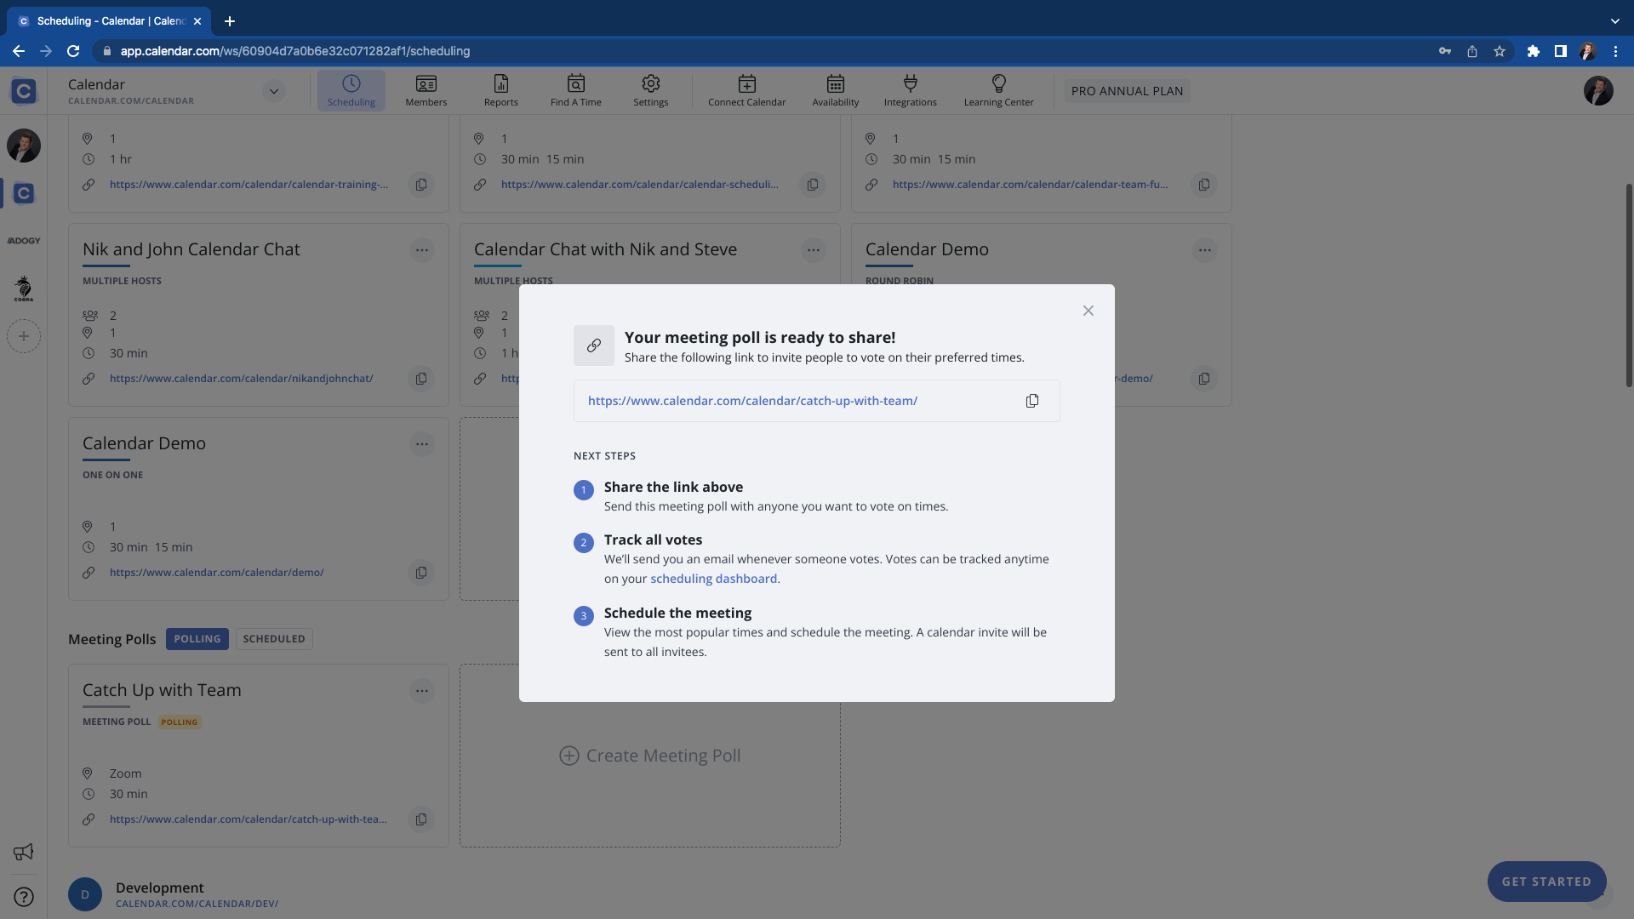Open options for Calendar Chat with Nik and Steve
1634x919 pixels.
814,250
